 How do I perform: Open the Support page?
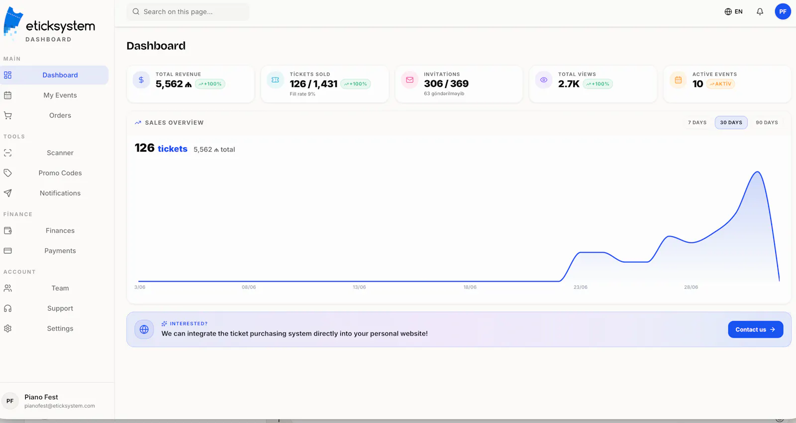[54, 308]
